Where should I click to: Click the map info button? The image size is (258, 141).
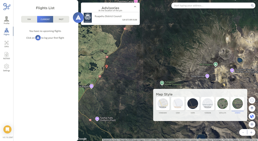click(252, 100)
